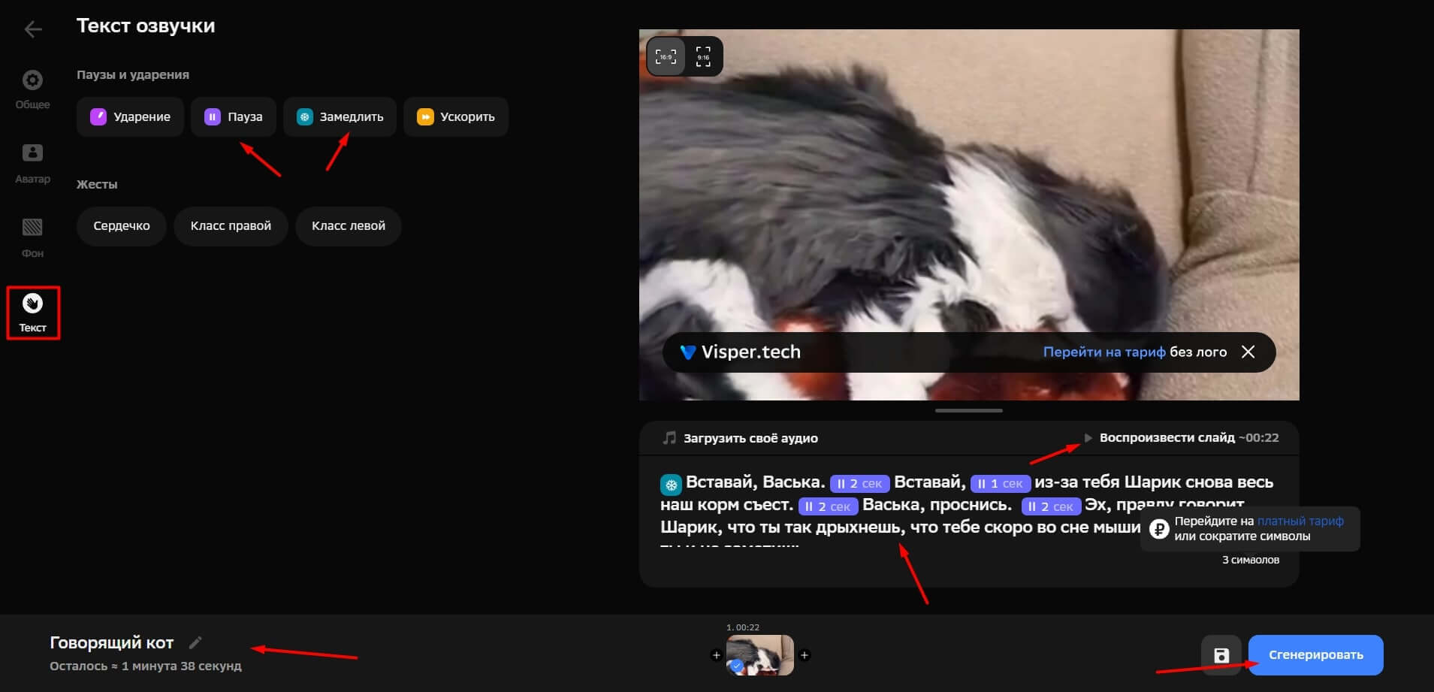Click the music note icon by audio upload
The width and height of the screenshot is (1434, 692).
(x=669, y=438)
